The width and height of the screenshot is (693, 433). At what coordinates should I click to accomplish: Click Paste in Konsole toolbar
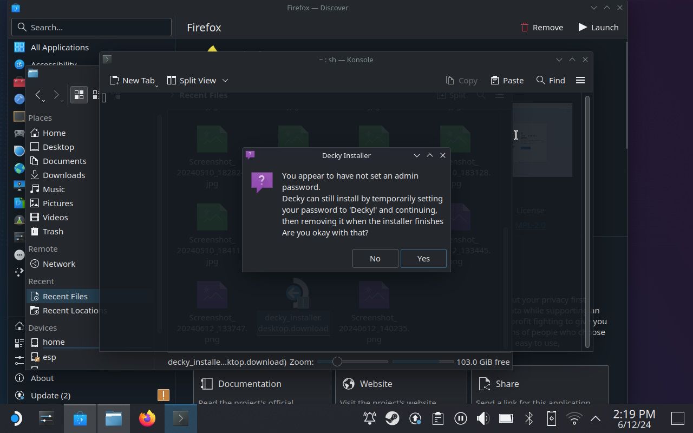(x=507, y=80)
